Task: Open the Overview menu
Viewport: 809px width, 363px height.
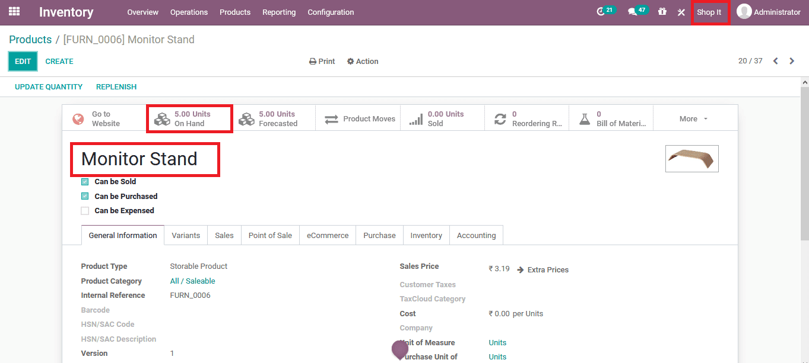Action: click(x=142, y=12)
